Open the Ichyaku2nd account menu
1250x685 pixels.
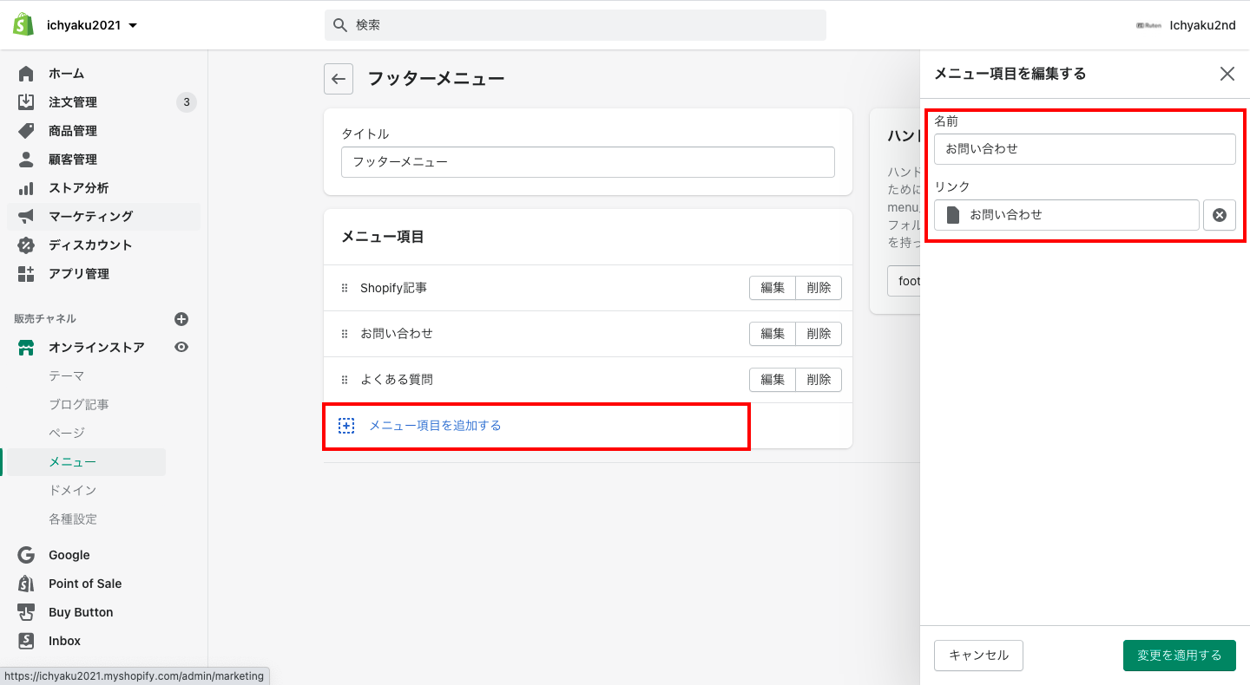coord(1186,25)
